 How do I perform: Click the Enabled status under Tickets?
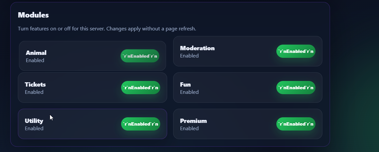point(34,92)
